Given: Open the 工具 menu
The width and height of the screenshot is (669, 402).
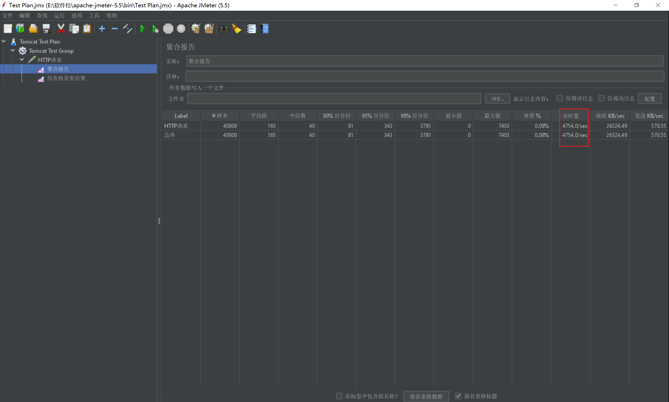Looking at the screenshot, I should 94,15.
